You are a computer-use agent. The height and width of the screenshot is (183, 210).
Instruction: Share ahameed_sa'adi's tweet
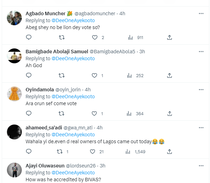170,152
